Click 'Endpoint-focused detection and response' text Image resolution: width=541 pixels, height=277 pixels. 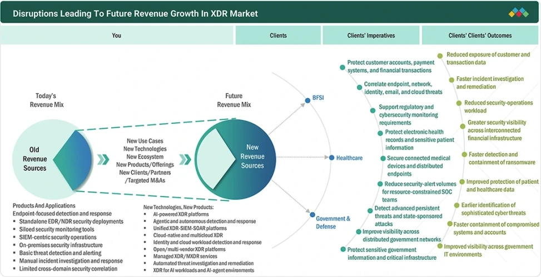(x=62, y=214)
